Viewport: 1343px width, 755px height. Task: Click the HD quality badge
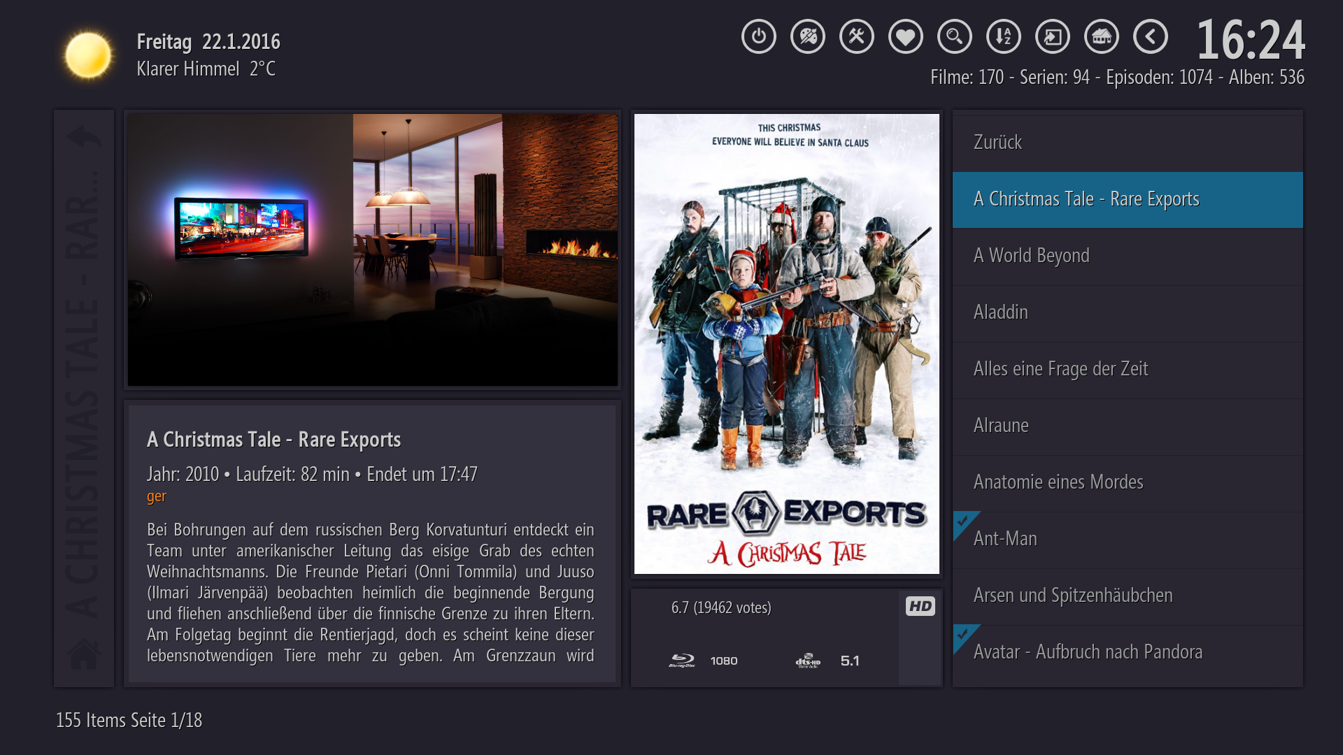click(x=920, y=606)
